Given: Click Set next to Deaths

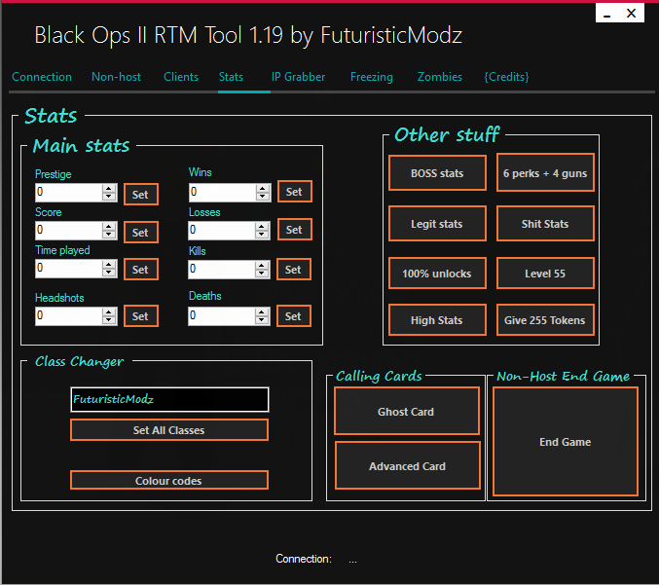Looking at the screenshot, I should click(x=294, y=316).
